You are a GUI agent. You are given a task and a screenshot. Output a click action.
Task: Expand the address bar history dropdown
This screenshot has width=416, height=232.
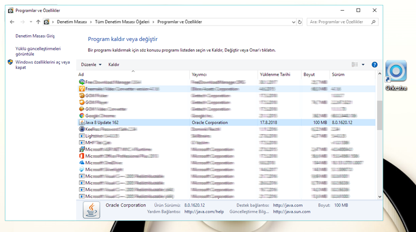293,22
